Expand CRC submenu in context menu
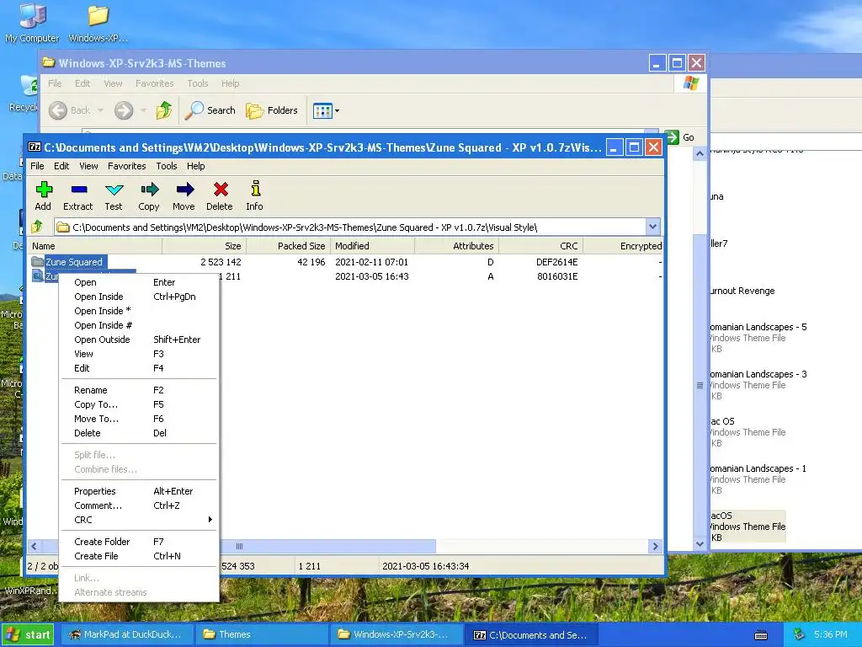 click(x=139, y=520)
